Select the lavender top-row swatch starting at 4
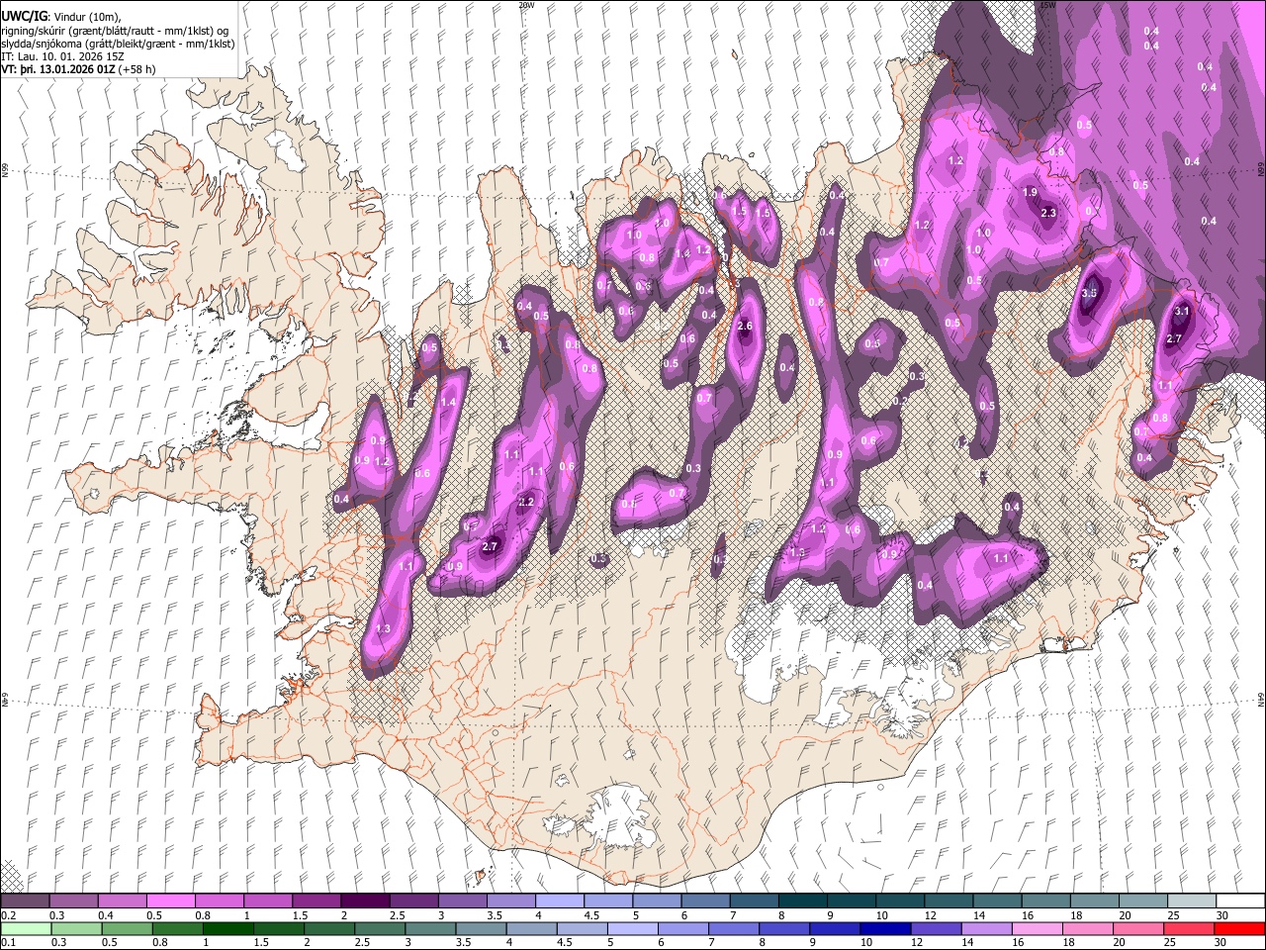Screen dimensions: 1266x950 [559, 902]
